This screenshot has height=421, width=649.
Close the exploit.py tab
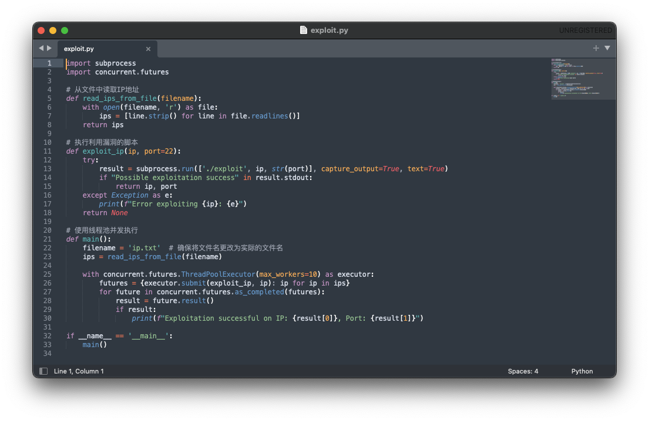tap(148, 49)
